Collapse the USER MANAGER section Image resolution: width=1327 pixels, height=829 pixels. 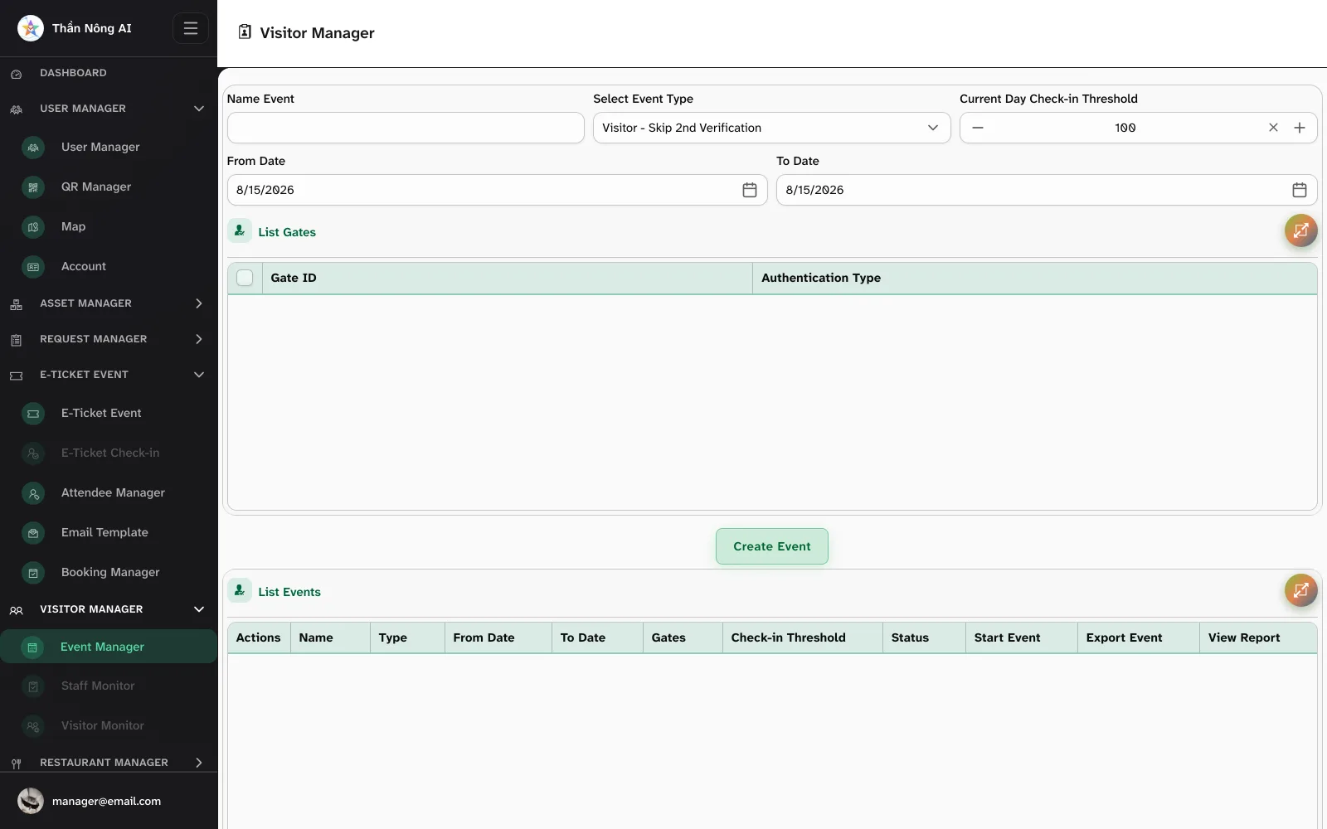[x=199, y=109]
